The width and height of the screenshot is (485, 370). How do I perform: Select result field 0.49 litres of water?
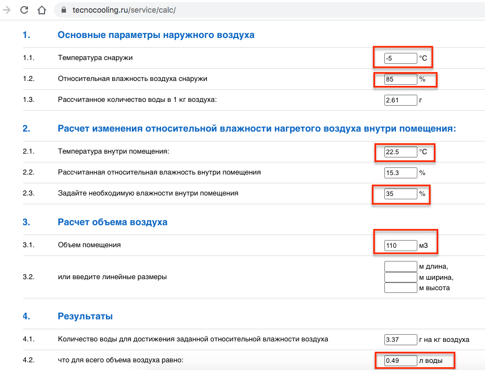pyautogui.click(x=400, y=361)
